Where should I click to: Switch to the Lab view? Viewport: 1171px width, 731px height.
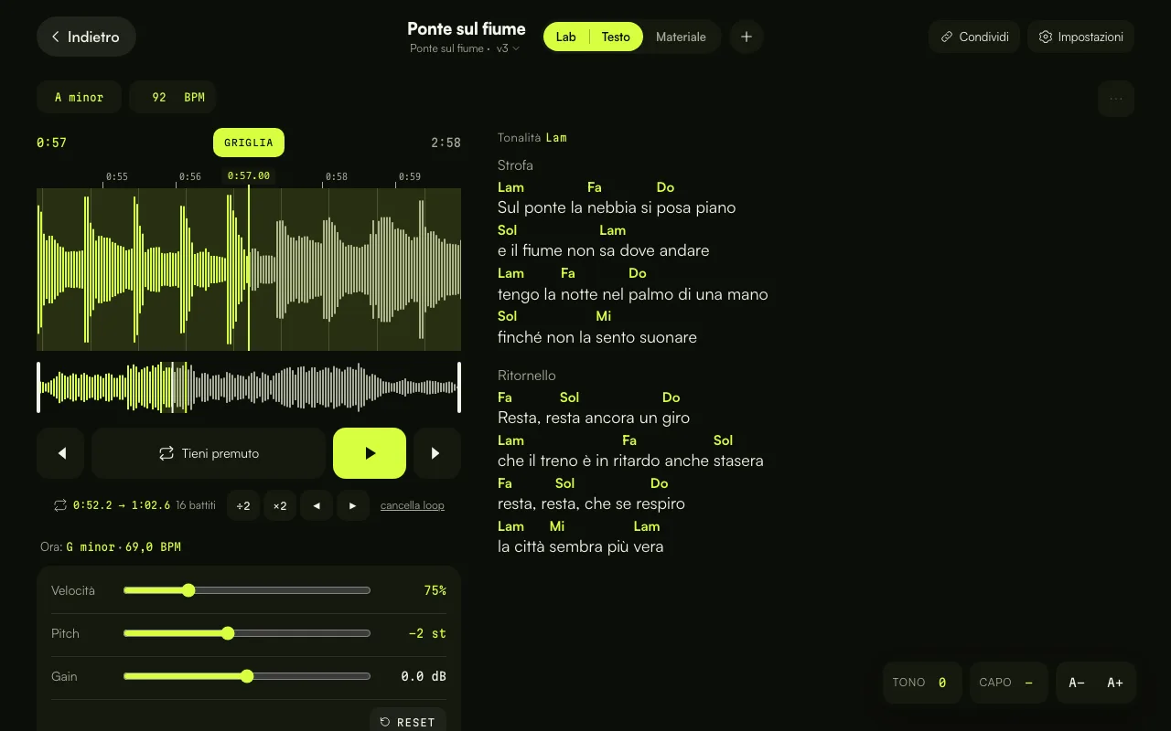tap(566, 37)
